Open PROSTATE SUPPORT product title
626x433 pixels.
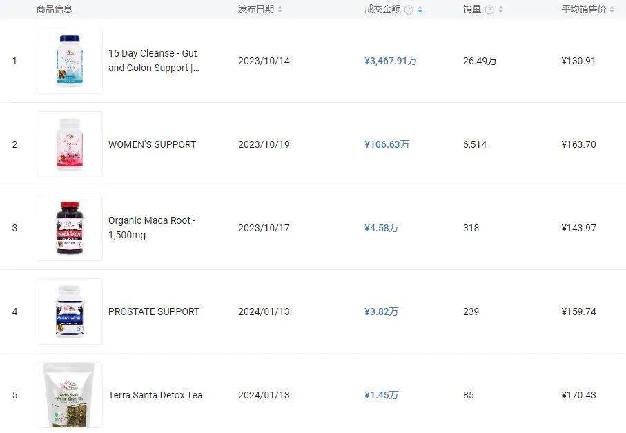point(154,311)
